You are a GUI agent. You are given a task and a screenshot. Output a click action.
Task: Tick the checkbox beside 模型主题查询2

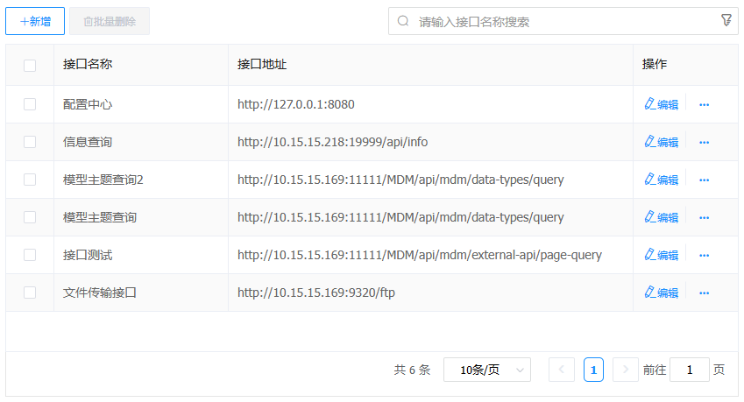coord(30,180)
